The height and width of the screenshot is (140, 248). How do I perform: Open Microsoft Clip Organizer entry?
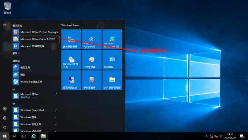click(x=36, y=46)
